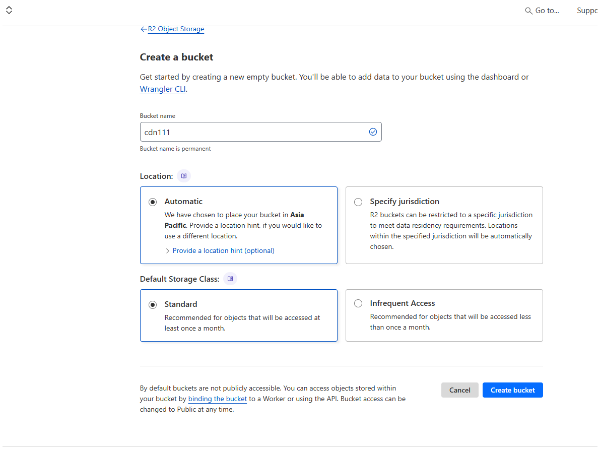This screenshot has height=451, width=600.
Task: Select the Specify jurisdiction radio button
Action: pyautogui.click(x=358, y=202)
